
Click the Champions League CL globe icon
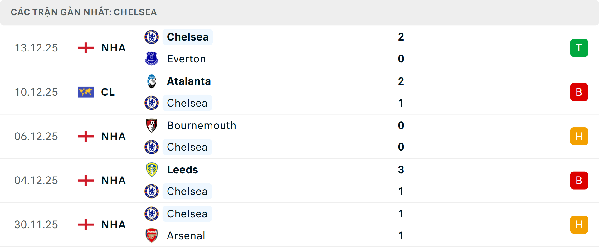click(x=85, y=92)
